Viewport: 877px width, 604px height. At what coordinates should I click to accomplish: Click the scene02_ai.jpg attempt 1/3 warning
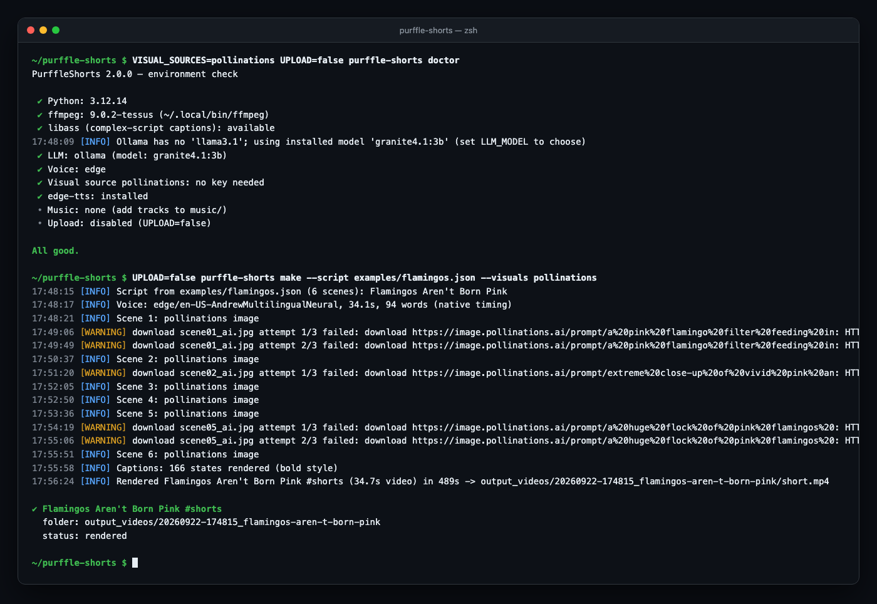[445, 373]
